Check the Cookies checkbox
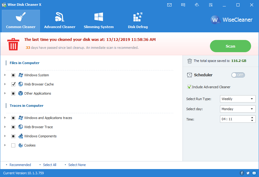Screen dimensions: 259x177 coord(13,145)
